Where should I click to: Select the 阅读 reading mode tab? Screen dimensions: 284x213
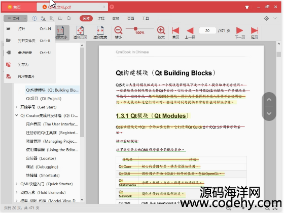pos(86,18)
